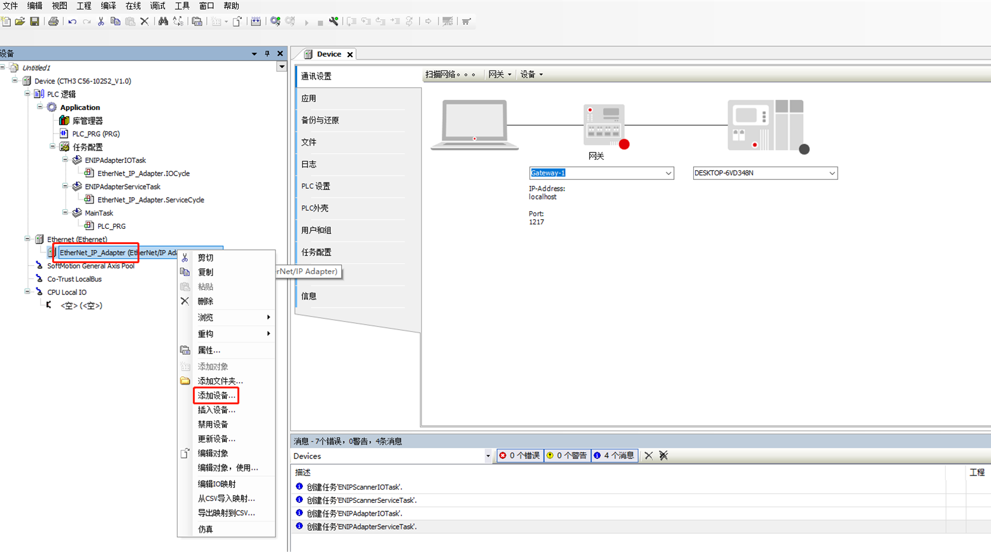Collapse the PLC 逻辑 node
The width and height of the screenshot is (991, 555).
27,94
